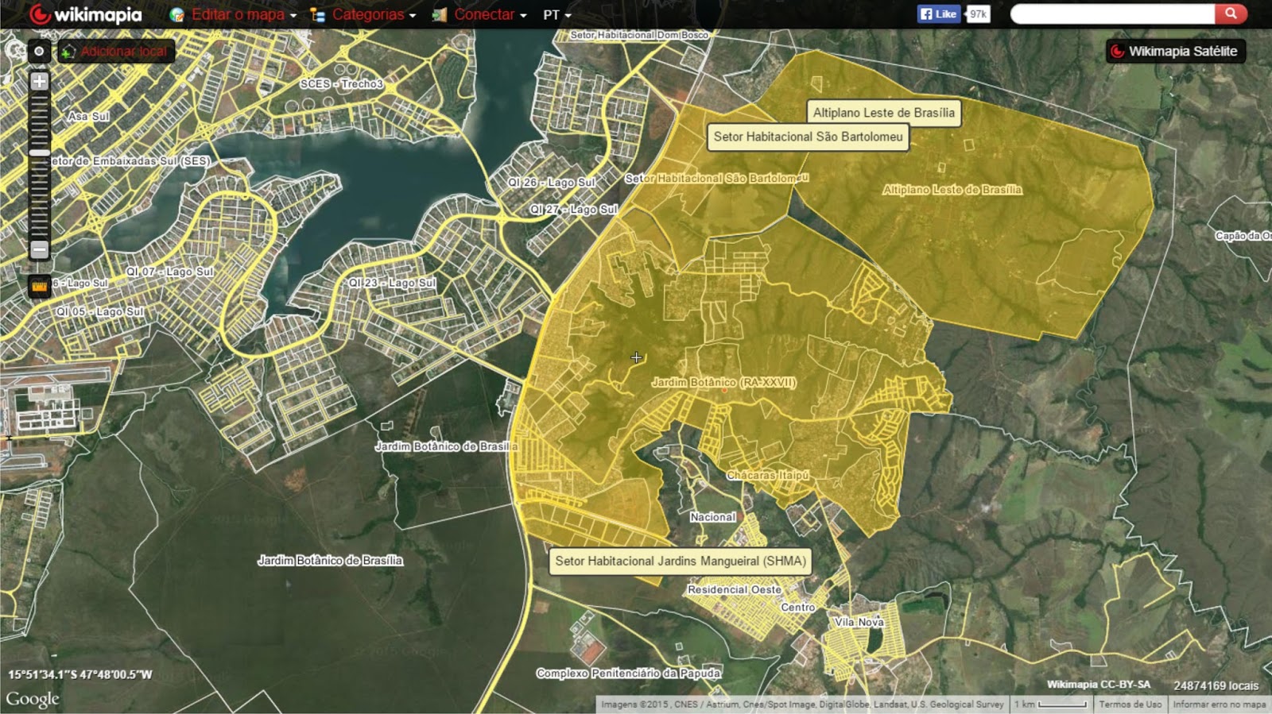The width and height of the screenshot is (1272, 714).
Task: Click the Editar o mapa globe icon
Action: [x=176, y=14]
